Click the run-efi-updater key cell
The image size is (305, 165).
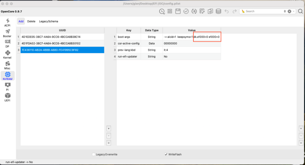(129, 56)
